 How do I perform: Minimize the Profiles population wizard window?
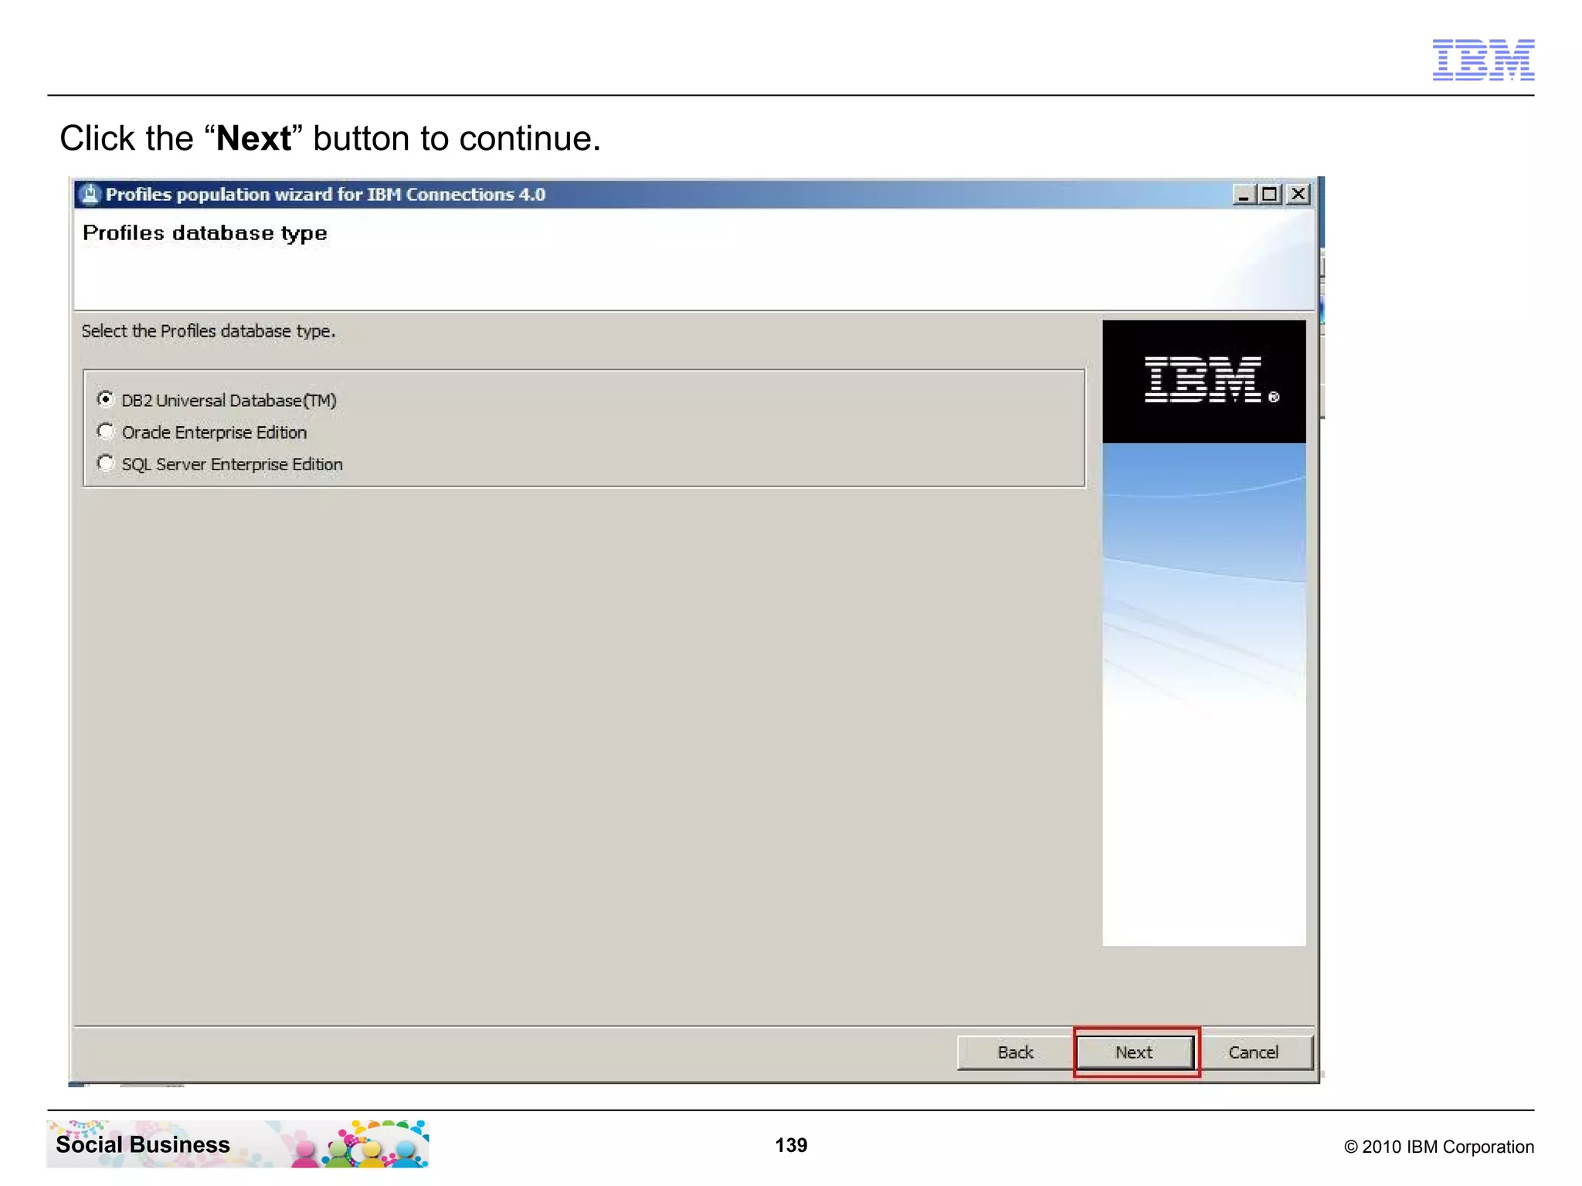tap(1243, 194)
